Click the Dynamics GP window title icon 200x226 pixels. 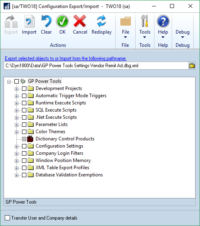pyautogui.click(x=7, y=6)
